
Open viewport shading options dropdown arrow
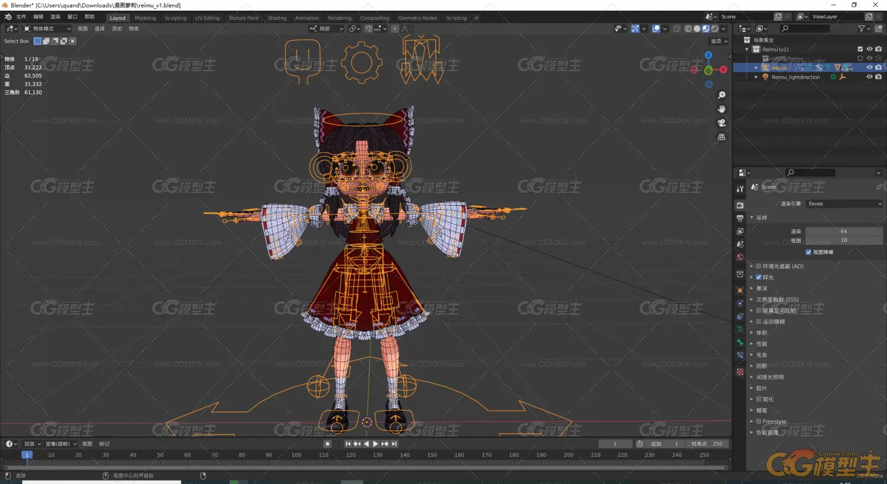click(x=723, y=28)
